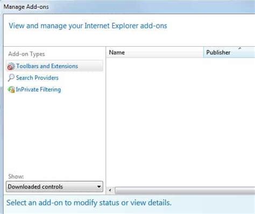Screen dimensions: 255x214
Task: Select Search Providers add-on type
Action: coord(37,78)
